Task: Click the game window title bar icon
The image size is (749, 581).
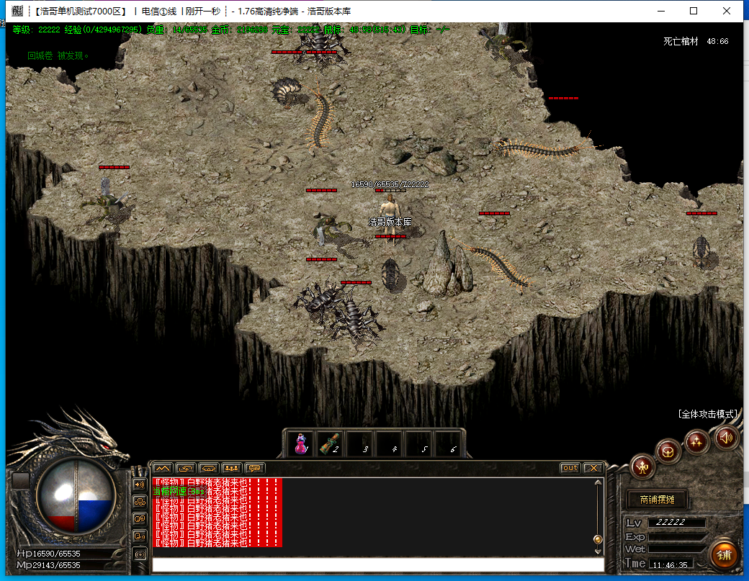Action: pyautogui.click(x=17, y=11)
